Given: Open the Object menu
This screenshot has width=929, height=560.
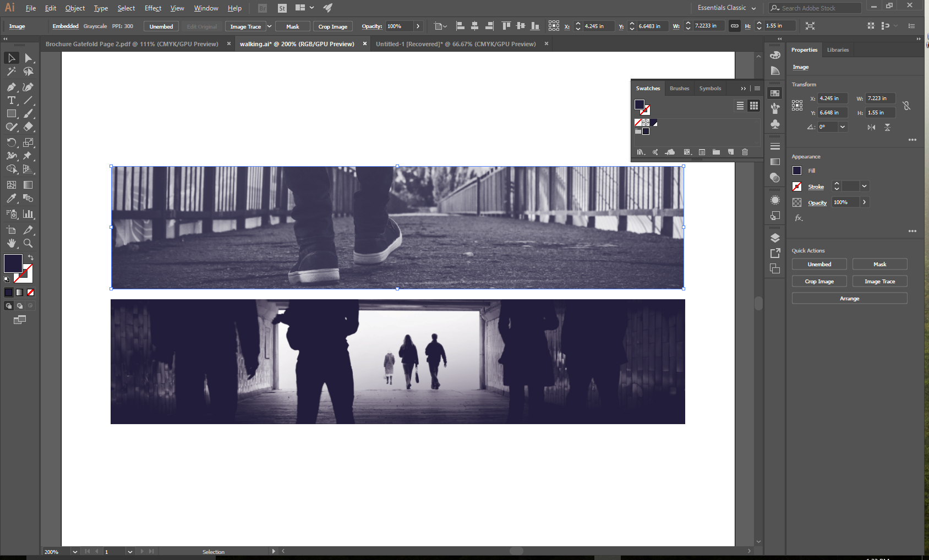Looking at the screenshot, I should [75, 8].
